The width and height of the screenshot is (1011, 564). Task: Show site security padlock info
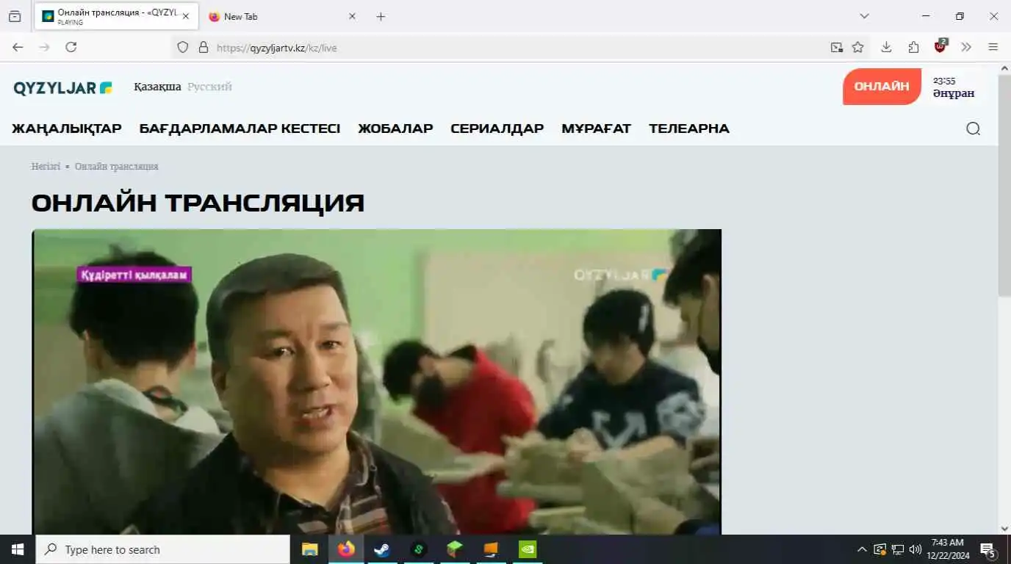tap(204, 47)
